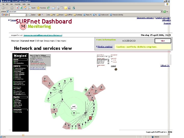184x138 pixels.
Task: Click the IE Forward arrow button
Action: 12,8
